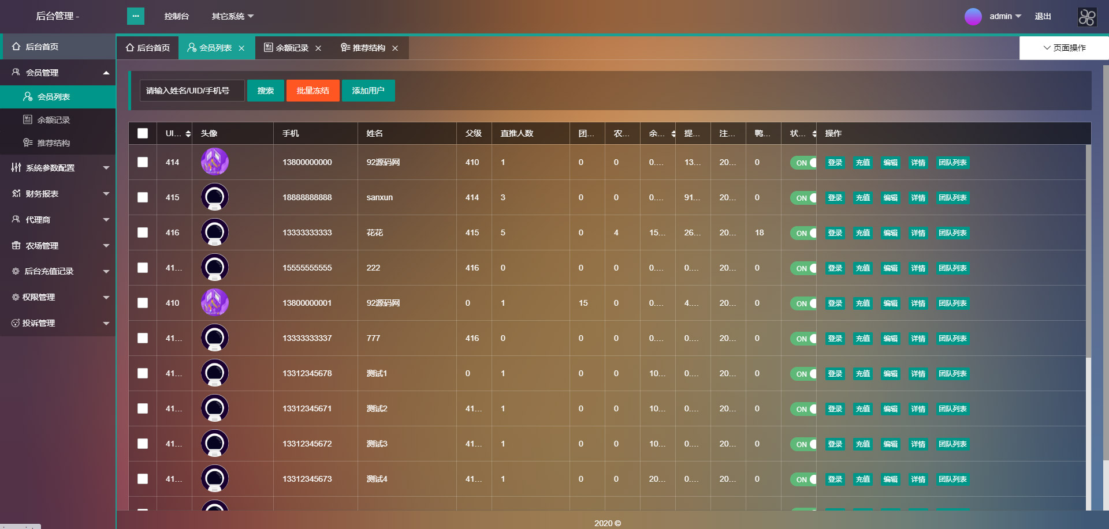Click 详情 for phone 13800000001
Image resolution: width=1109 pixels, height=529 pixels.
(x=918, y=303)
